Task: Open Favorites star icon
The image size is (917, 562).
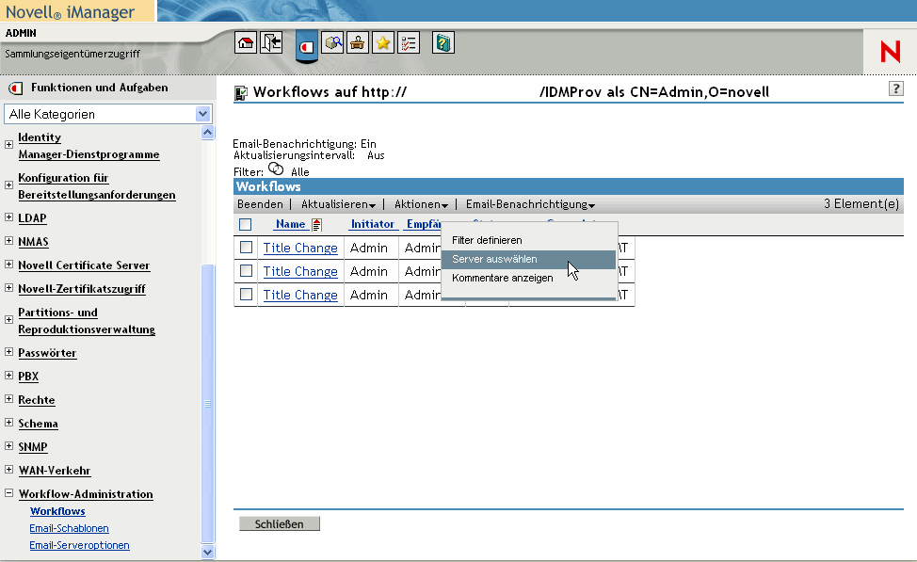Action: 382,42
